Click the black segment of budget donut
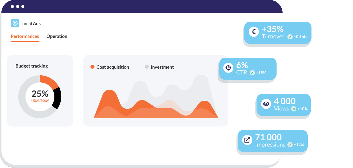The image size is (353, 168). (57, 98)
